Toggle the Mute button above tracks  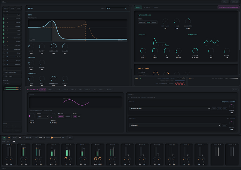(x=6, y=8)
